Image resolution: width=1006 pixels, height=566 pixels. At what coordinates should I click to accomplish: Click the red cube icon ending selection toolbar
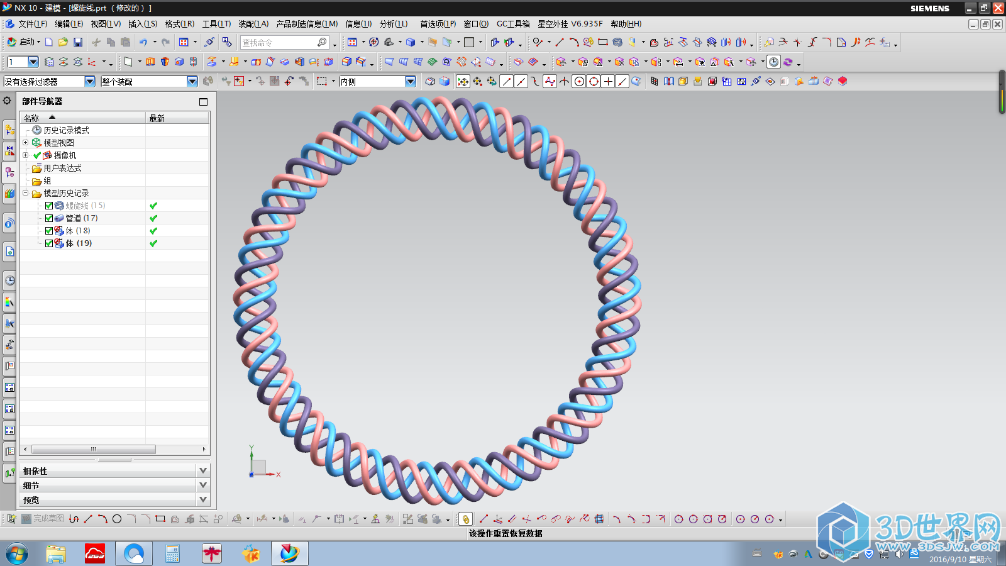coord(843,81)
